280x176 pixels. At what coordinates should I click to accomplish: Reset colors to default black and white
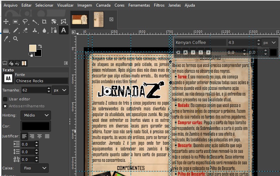[x=31, y=55]
